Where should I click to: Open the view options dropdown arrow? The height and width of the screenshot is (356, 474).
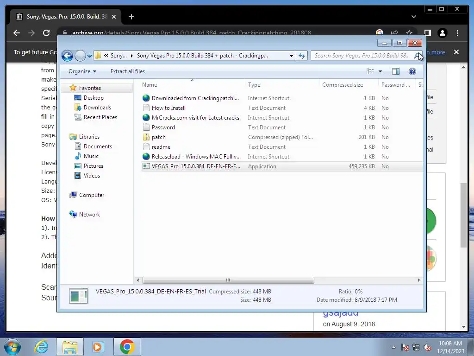[x=380, y=71]
